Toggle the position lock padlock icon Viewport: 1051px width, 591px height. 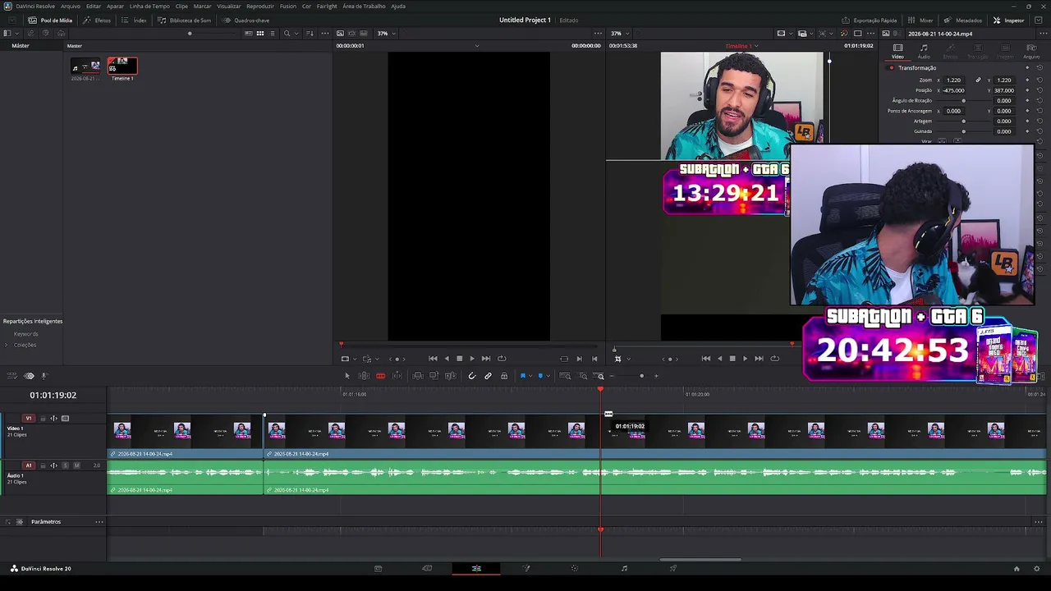[x=504, y=376]
